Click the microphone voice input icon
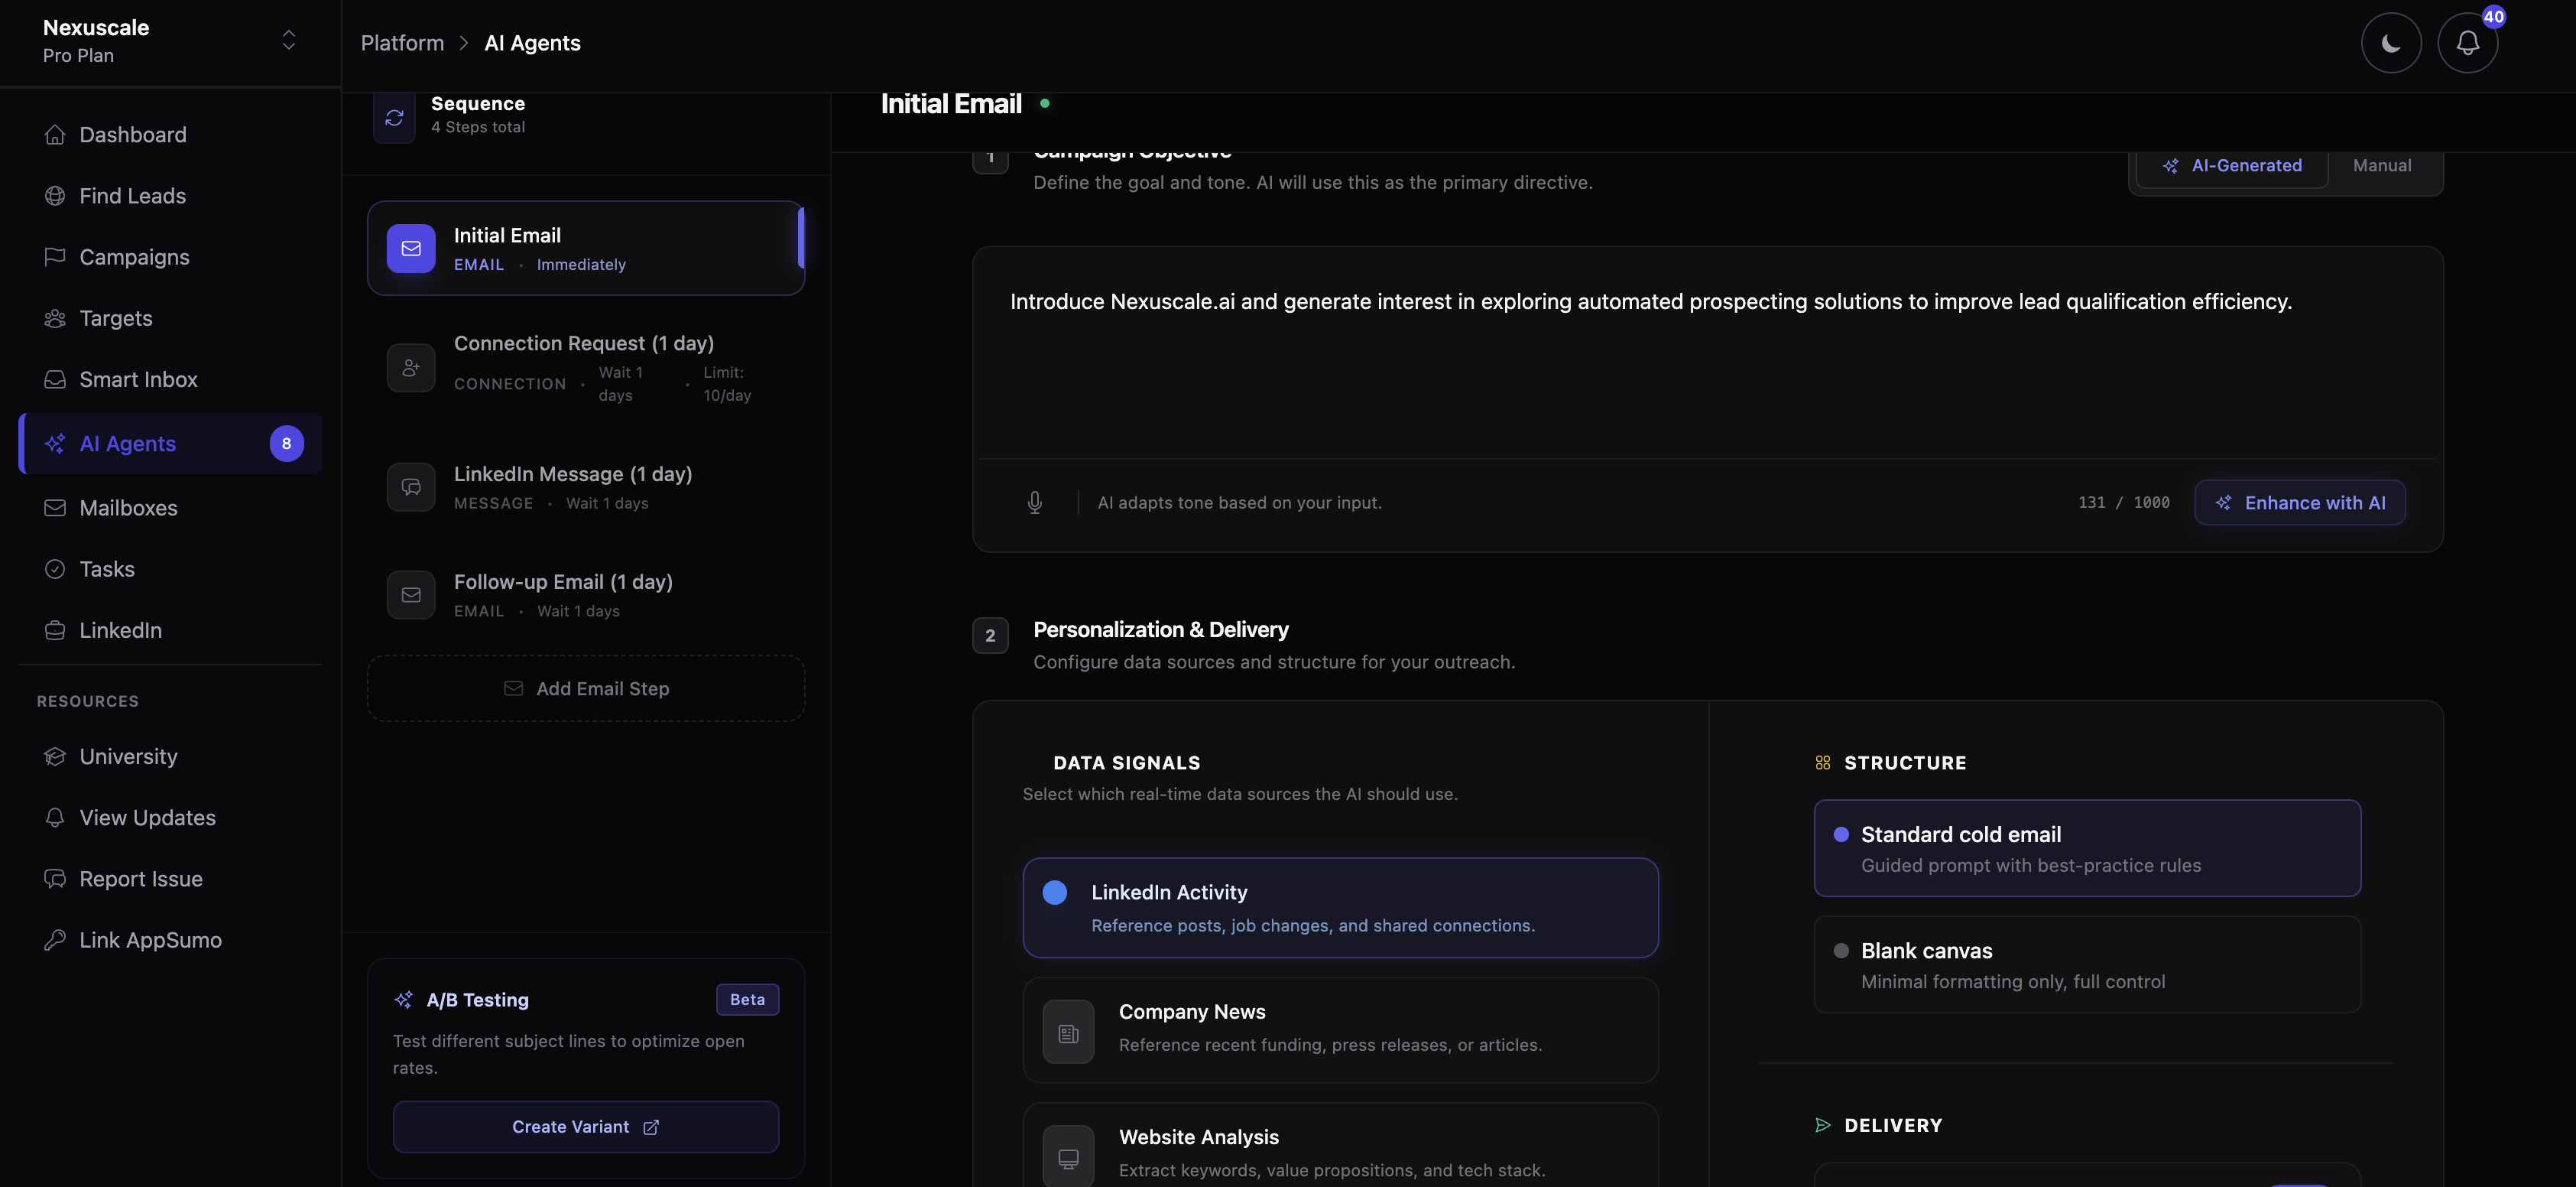Viewport: 2576px width, 1187px height. (x=1035, y=502)
